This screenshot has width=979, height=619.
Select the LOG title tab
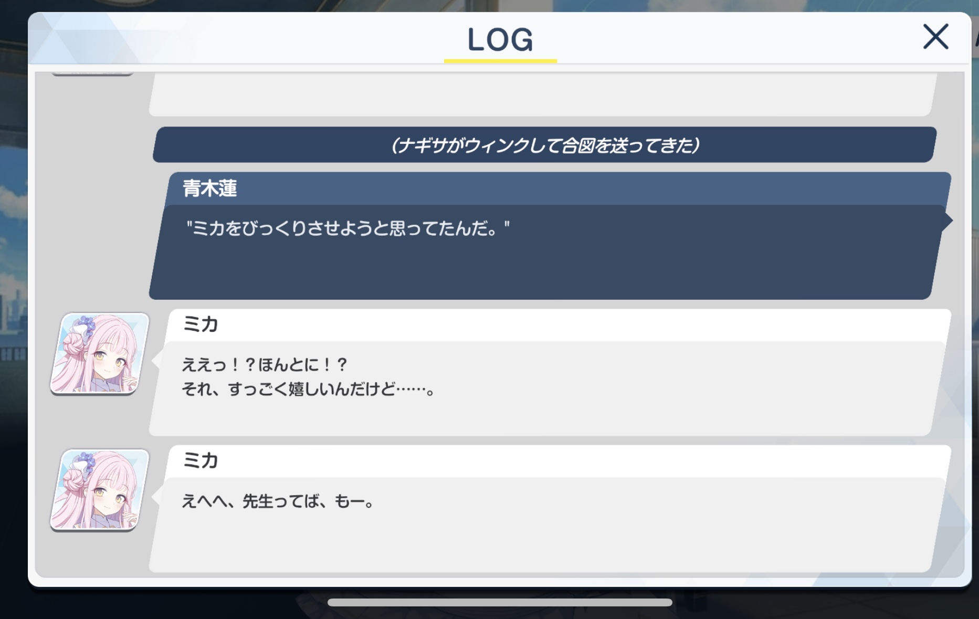click(x=500, y=40)
